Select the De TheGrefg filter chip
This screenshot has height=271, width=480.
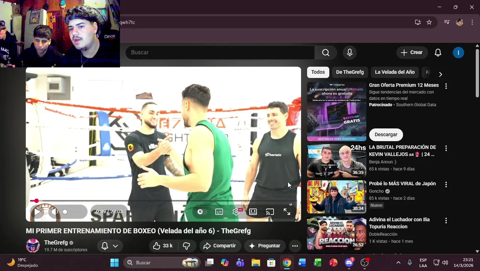pyautogui.click(x=350, y=72)
